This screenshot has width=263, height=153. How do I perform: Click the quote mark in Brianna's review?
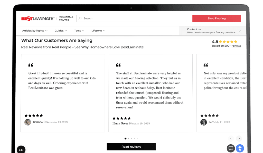(x=31, y=65)
